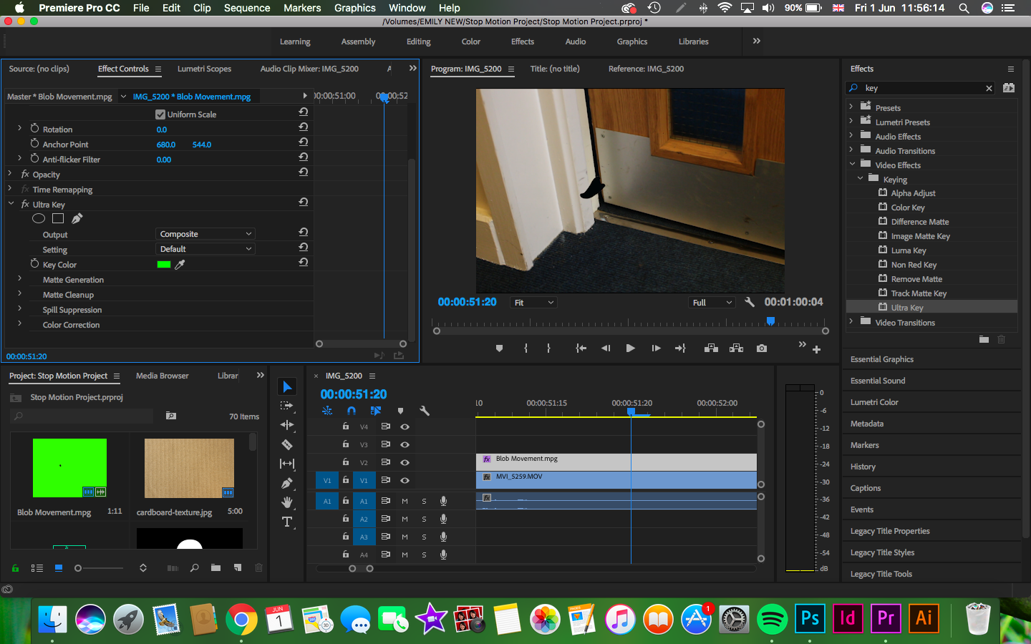This screenshot has height=644, width=1031.
Task: Click the green Key Color swatch
Action: pyautogui.click(x=164, y=264)
